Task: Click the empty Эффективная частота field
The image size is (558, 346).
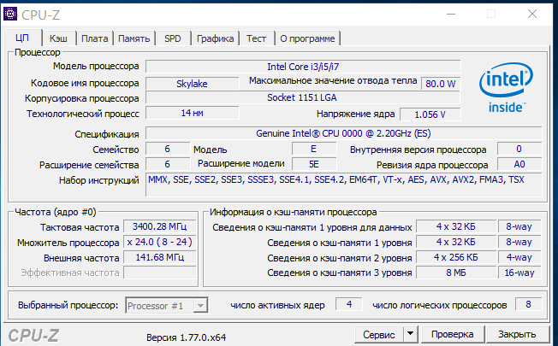Action: tap(159, 273)
